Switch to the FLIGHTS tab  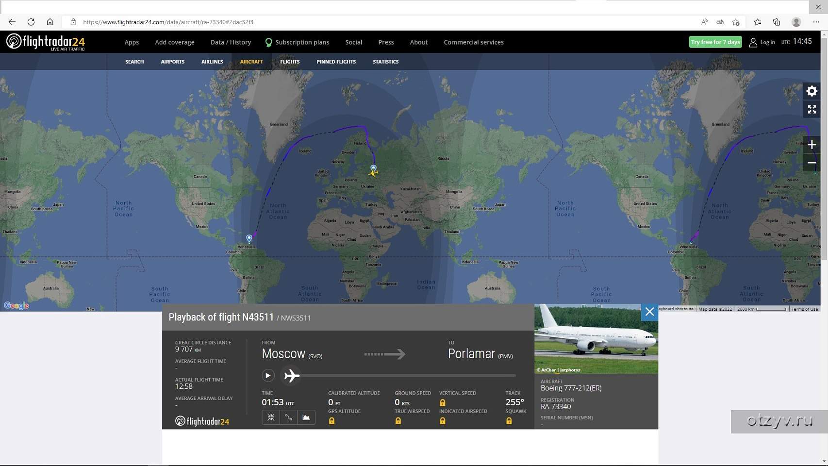pyautogui.click(x=290, y=62)
